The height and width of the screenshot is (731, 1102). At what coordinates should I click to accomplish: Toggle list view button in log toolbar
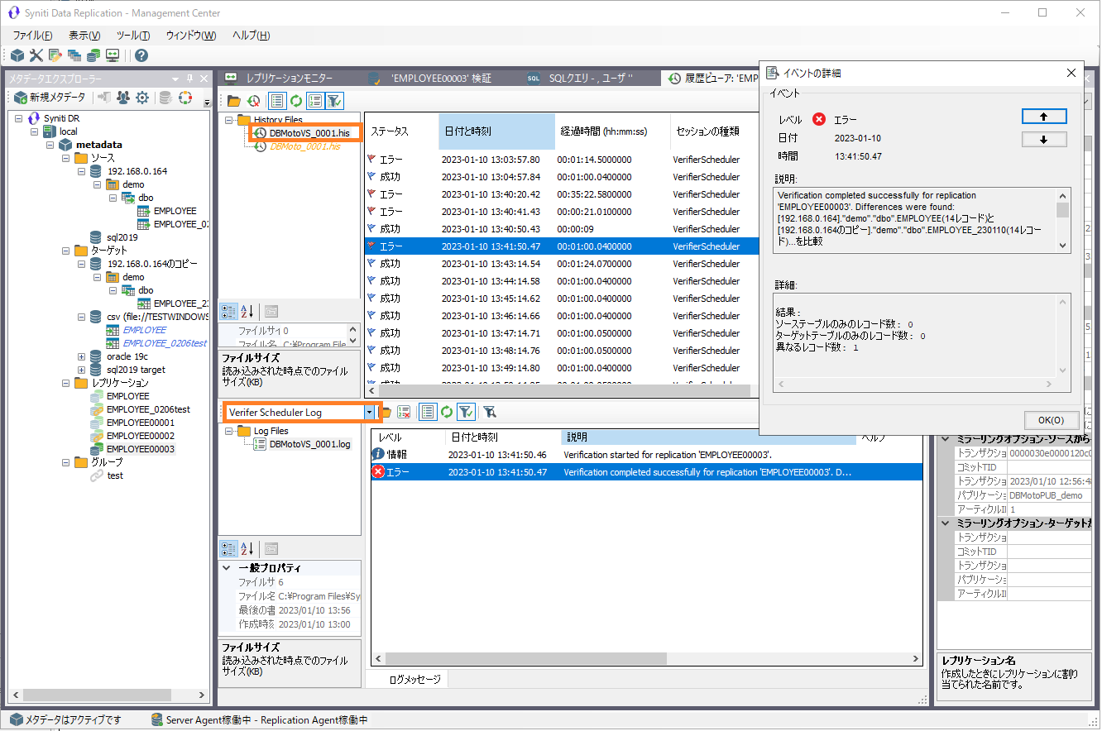[x=428, y=412]
